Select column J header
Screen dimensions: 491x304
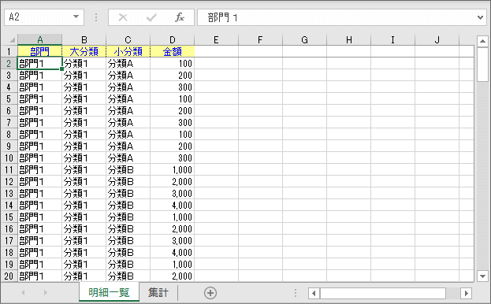(437, 40)
